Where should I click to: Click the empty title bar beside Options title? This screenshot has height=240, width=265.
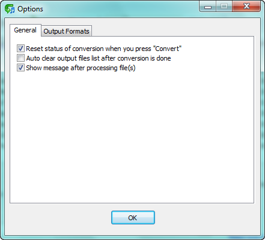(120, 9)
